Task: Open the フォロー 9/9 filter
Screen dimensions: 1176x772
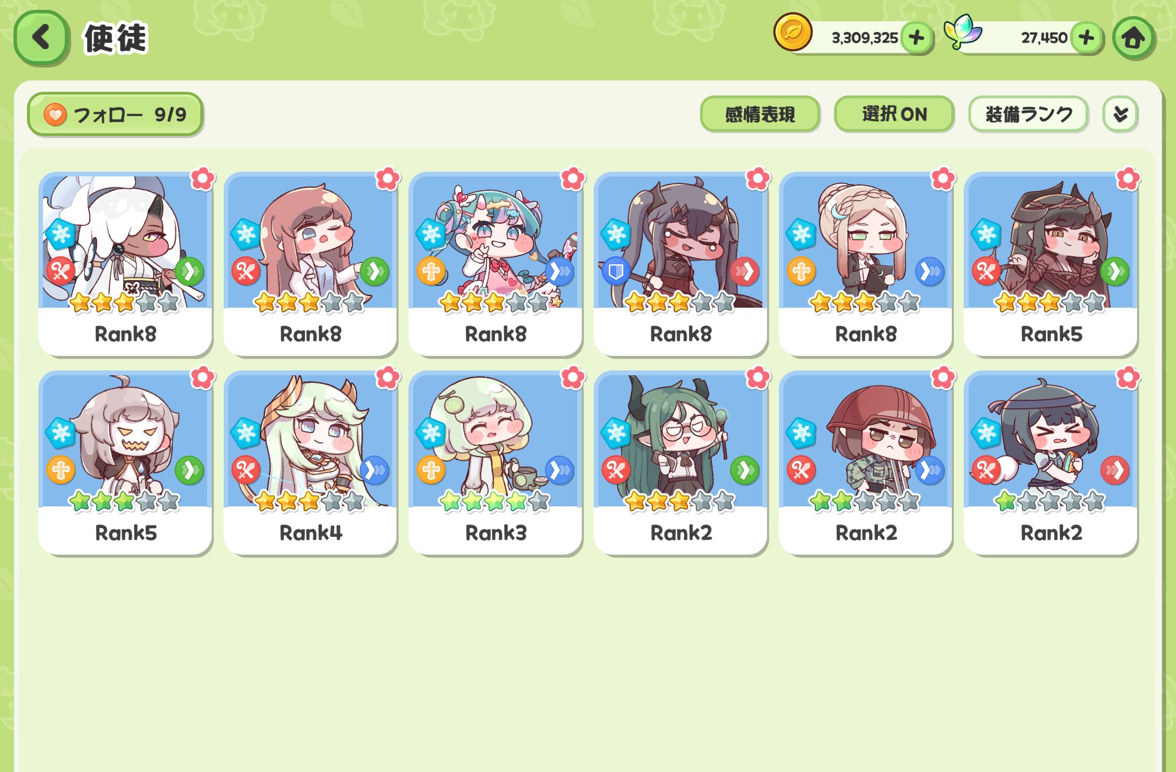Action: tap(115, 114)
